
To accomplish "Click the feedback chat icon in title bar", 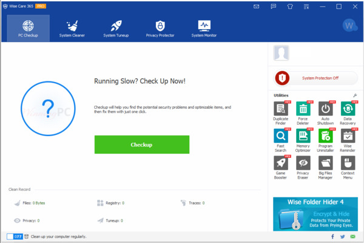I will click(x=274, y=7).
